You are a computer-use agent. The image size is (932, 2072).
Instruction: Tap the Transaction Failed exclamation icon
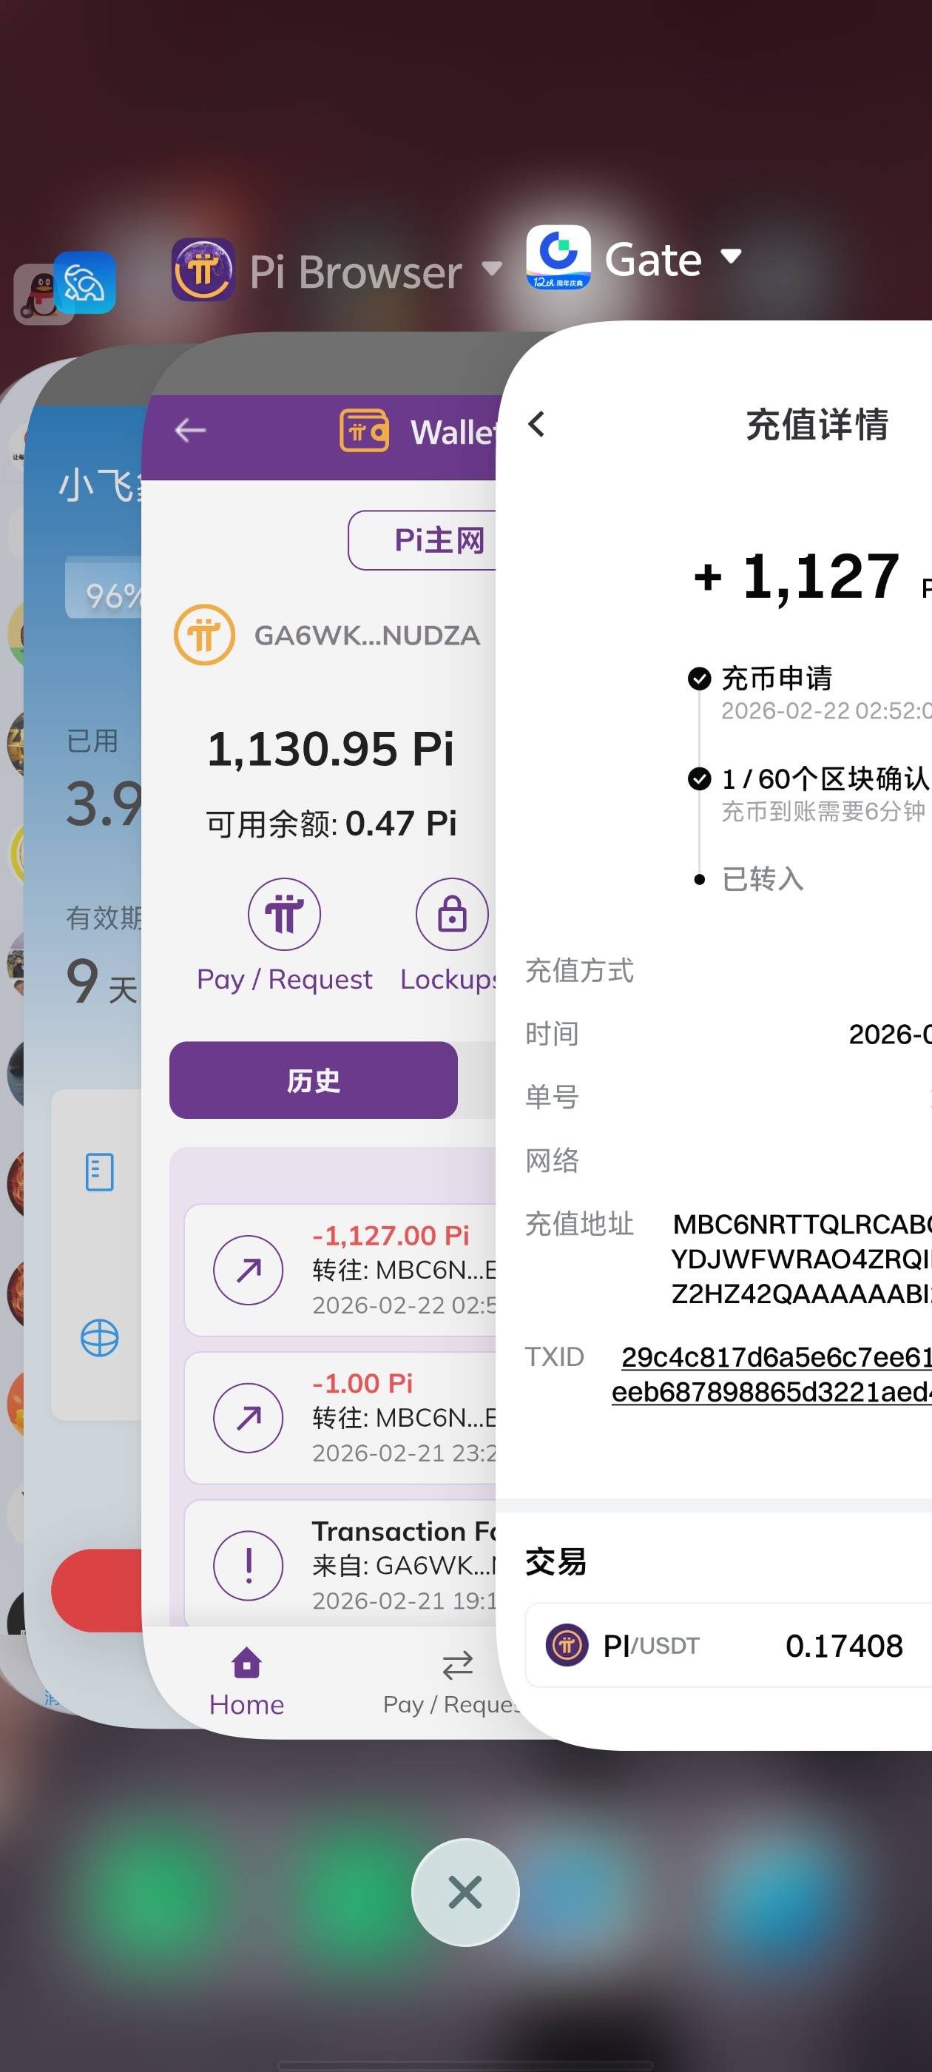(249, 1565)
